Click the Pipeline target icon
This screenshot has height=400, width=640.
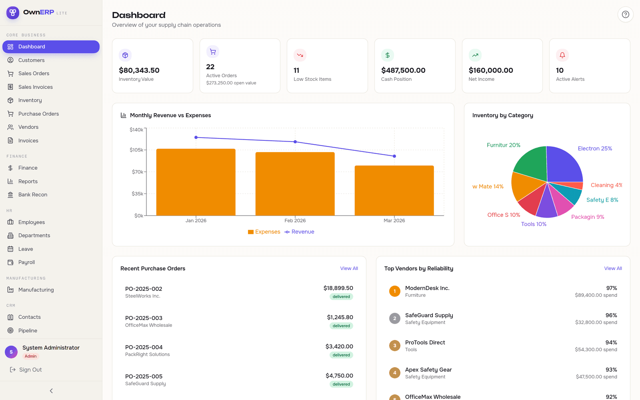(x=10, y=330)
